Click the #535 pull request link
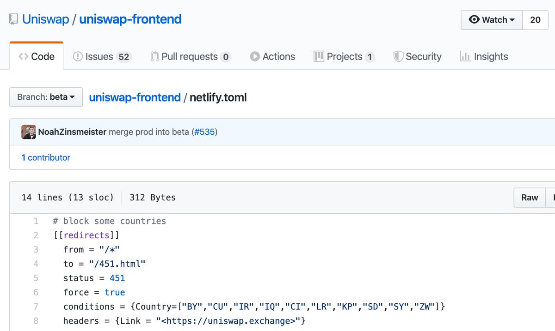Viewport: 555px width, 331px height. (x=204, y=132)
